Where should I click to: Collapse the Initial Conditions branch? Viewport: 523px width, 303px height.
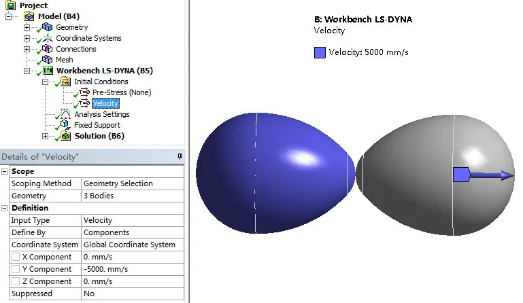click(x=46, y=82)
